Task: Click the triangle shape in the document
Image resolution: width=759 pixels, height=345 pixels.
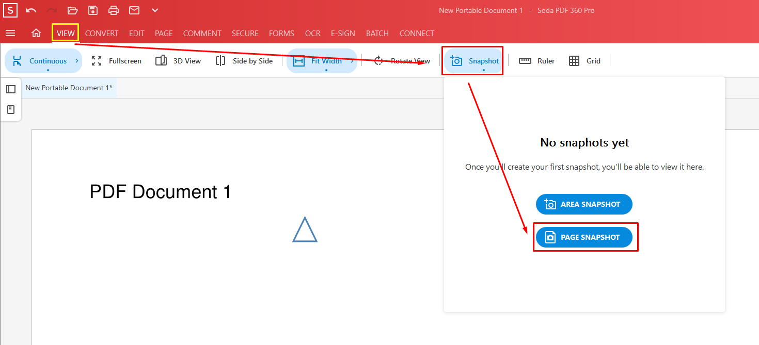Action: (x=305, y=229)
